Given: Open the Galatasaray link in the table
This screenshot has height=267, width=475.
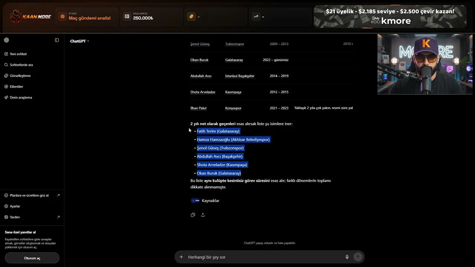Looking at the screenshot, I should (234, 60).
